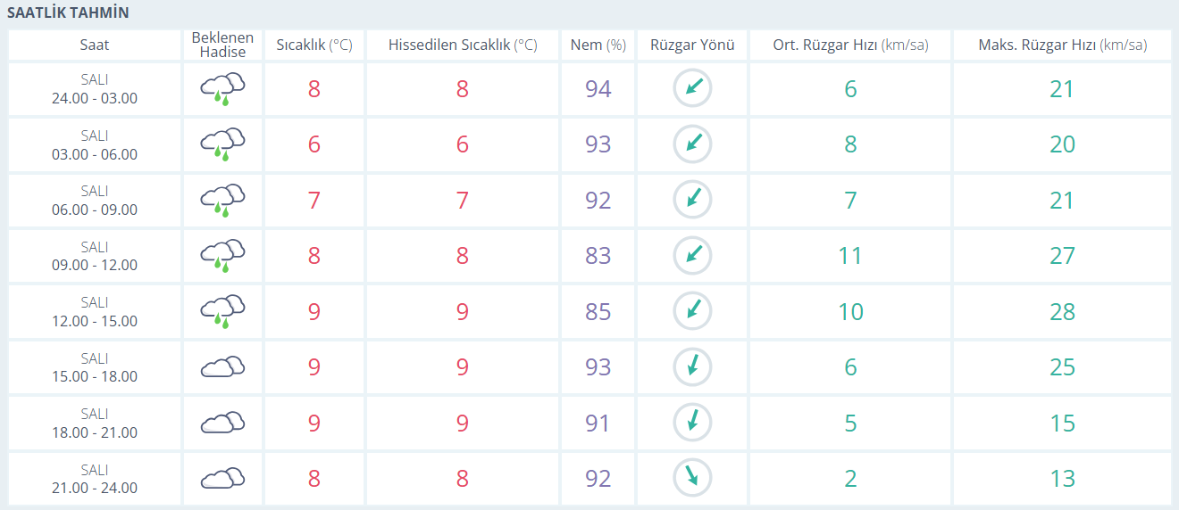Click the SALI 09.00 - 12.00 time cell
The image size is (1179, 510).
pos(95,256)
